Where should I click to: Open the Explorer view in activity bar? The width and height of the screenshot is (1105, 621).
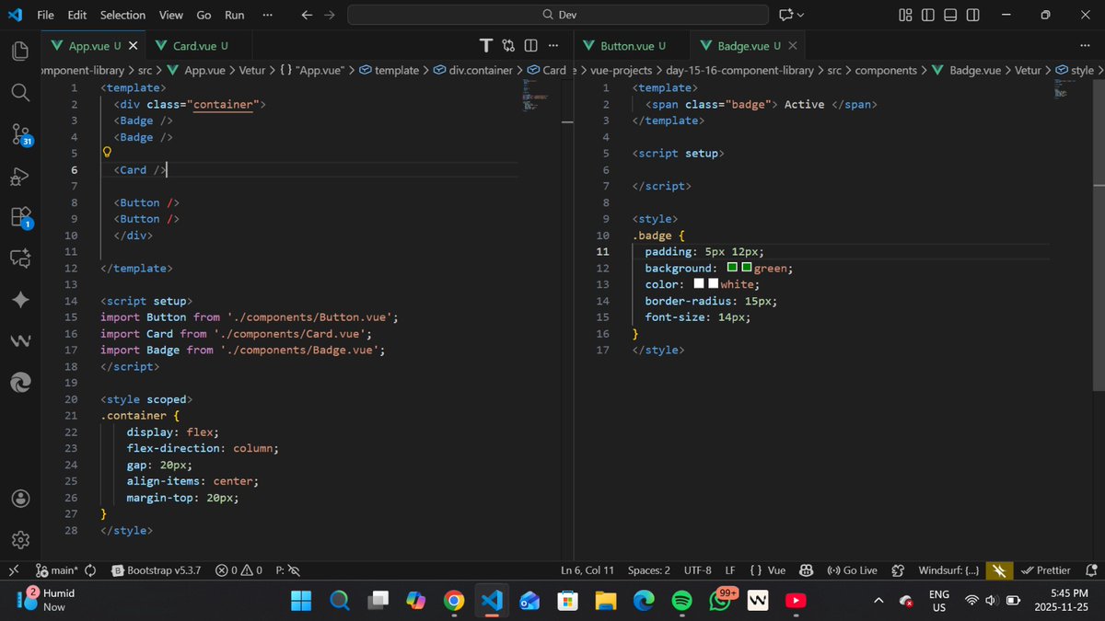click(20, 51)
